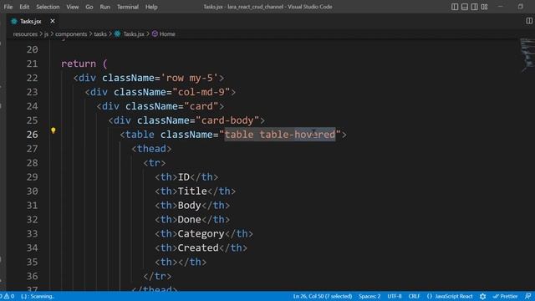Screen dimensions: 535x301
Task: Open the Run menu
Action: (105, 7)
